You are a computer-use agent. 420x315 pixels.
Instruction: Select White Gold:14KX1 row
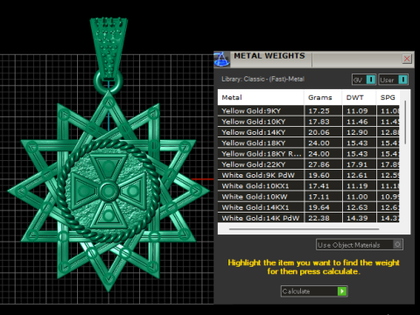tap(309, 207)
